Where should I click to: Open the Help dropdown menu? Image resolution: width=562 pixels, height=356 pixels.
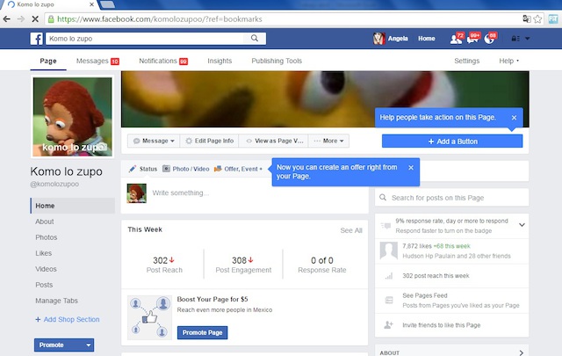508,61
